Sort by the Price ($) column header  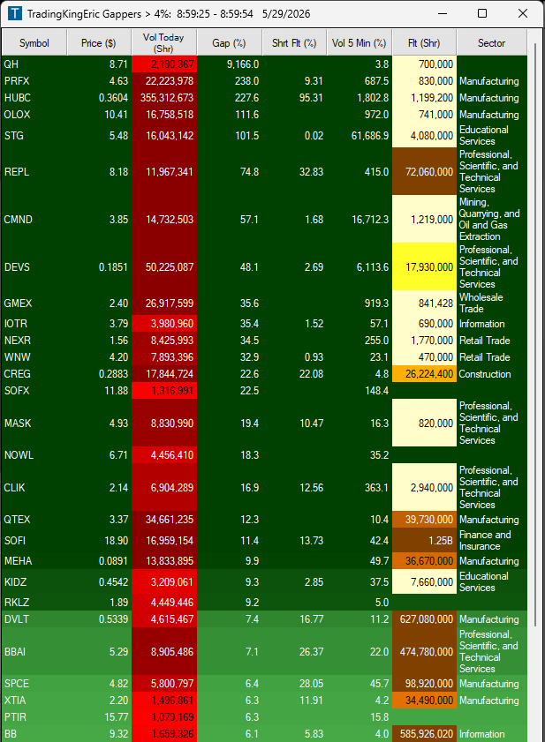coord(99,43)
